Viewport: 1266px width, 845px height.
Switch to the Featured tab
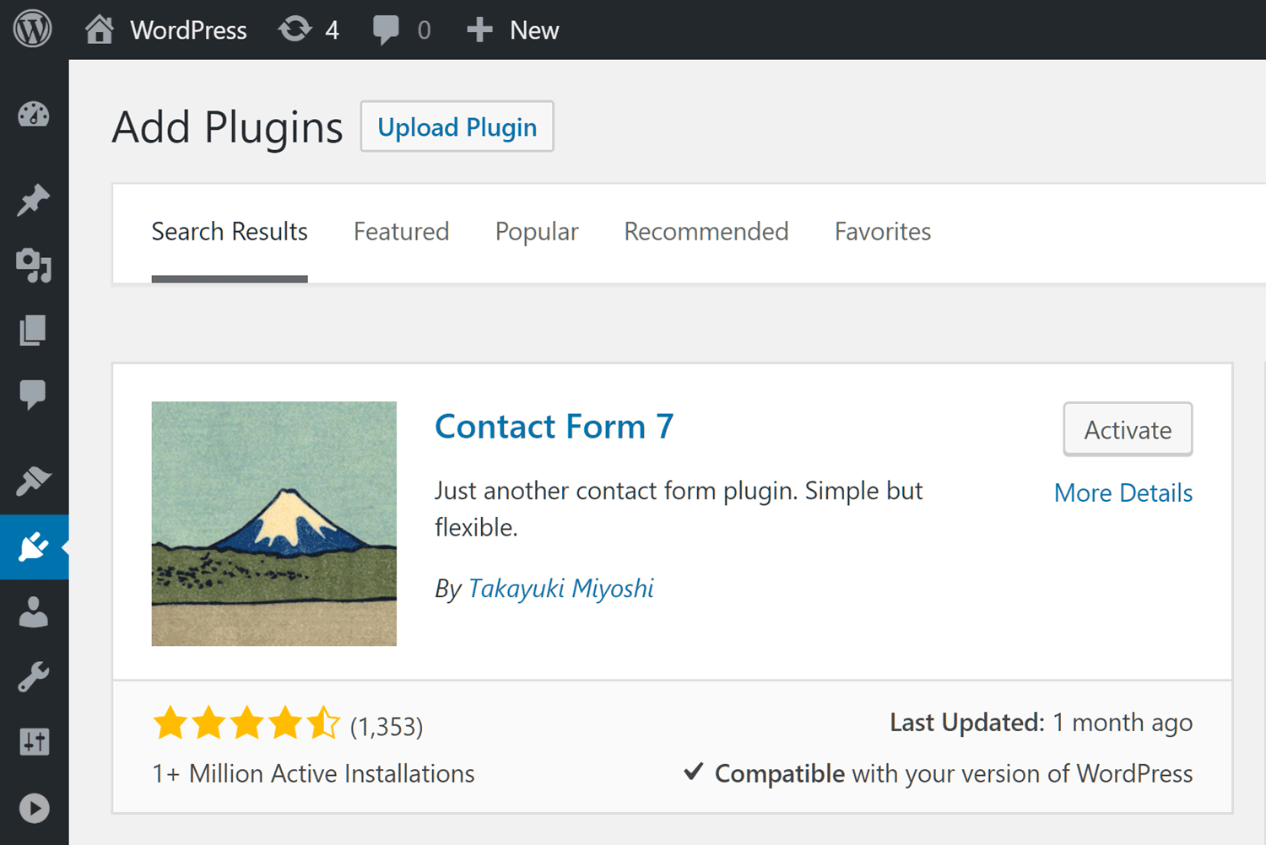(x=401, y=231)
